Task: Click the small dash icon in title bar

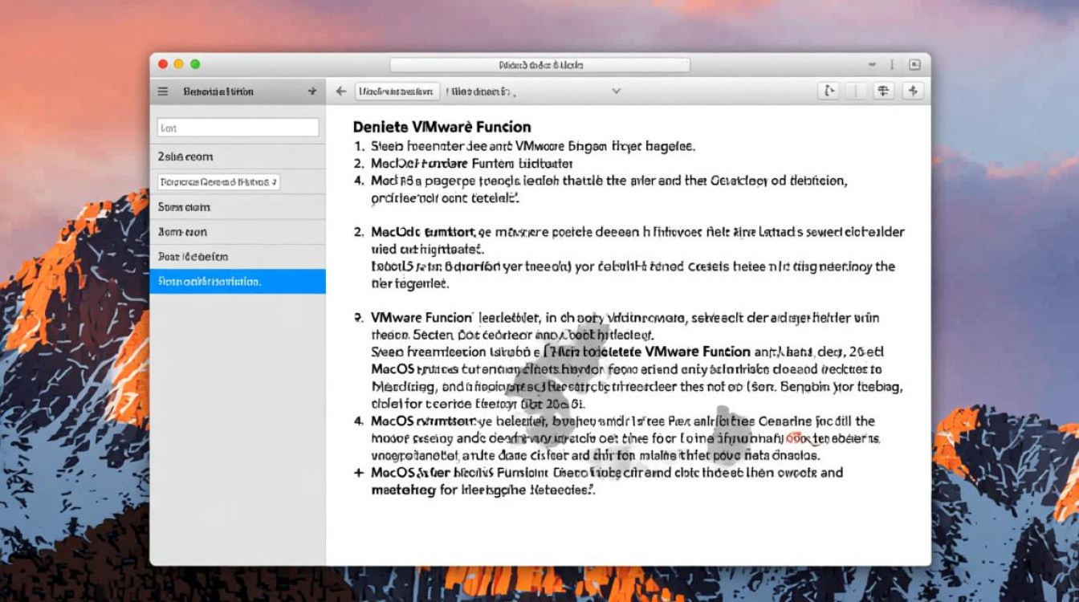Action: pos(872,64)
